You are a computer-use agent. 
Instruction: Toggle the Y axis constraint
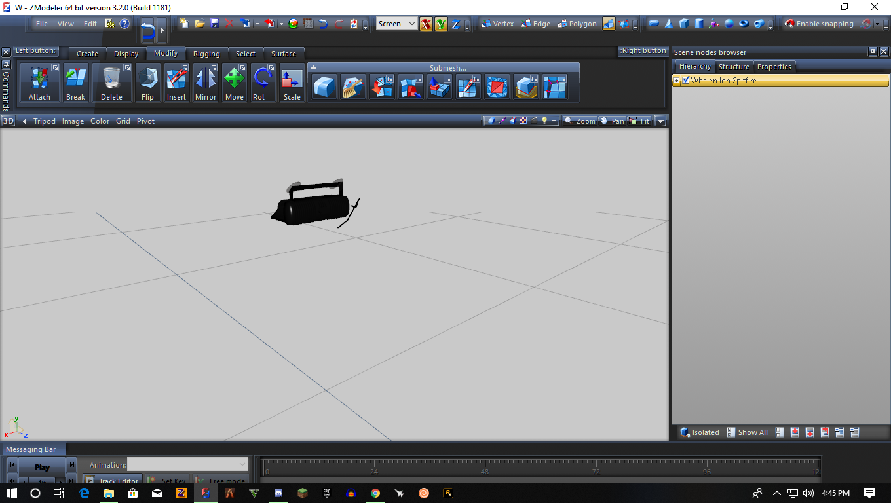(441, 24)
